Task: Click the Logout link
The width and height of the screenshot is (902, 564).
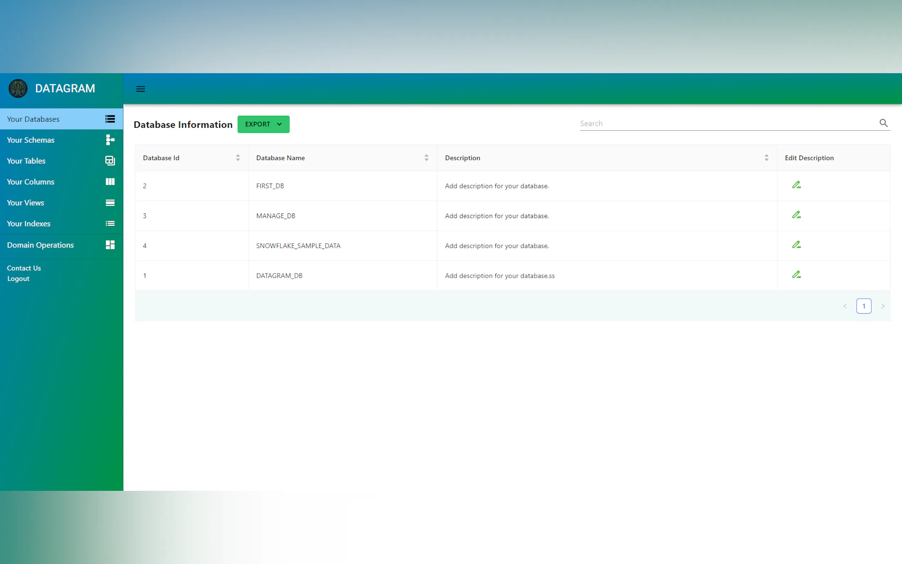Action: [x=18, y=279]
